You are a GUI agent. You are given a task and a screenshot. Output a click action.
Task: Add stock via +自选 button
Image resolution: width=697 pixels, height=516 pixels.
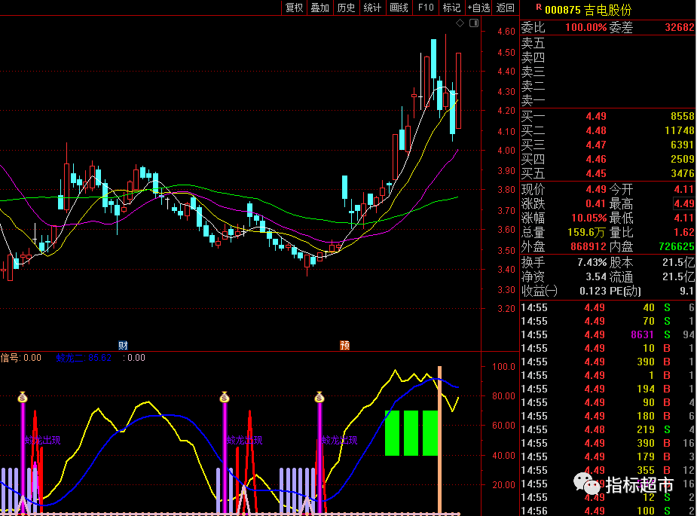click(x=478, y=8)
